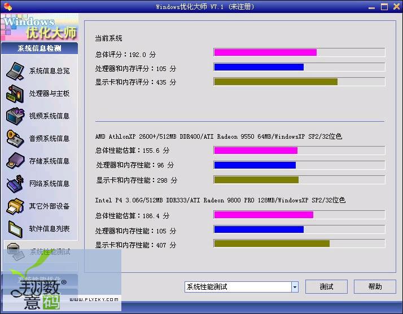Open the 存储系统信息 drive icon

click(15, 161)
